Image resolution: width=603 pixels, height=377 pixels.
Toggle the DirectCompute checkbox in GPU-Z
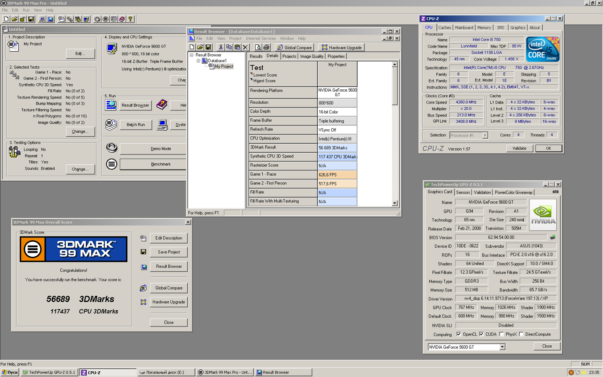click(521, 334)
